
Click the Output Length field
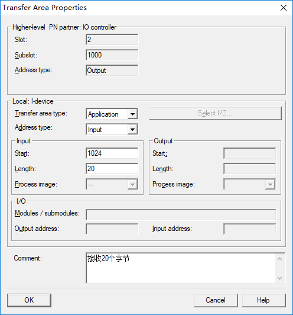(x=249, y=169)
